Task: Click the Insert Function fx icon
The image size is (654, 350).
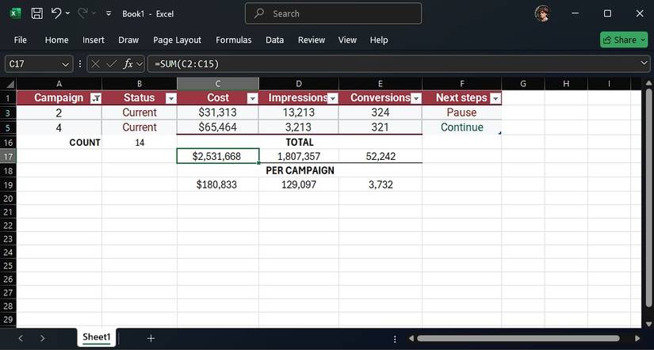Action: pos(128,64)
